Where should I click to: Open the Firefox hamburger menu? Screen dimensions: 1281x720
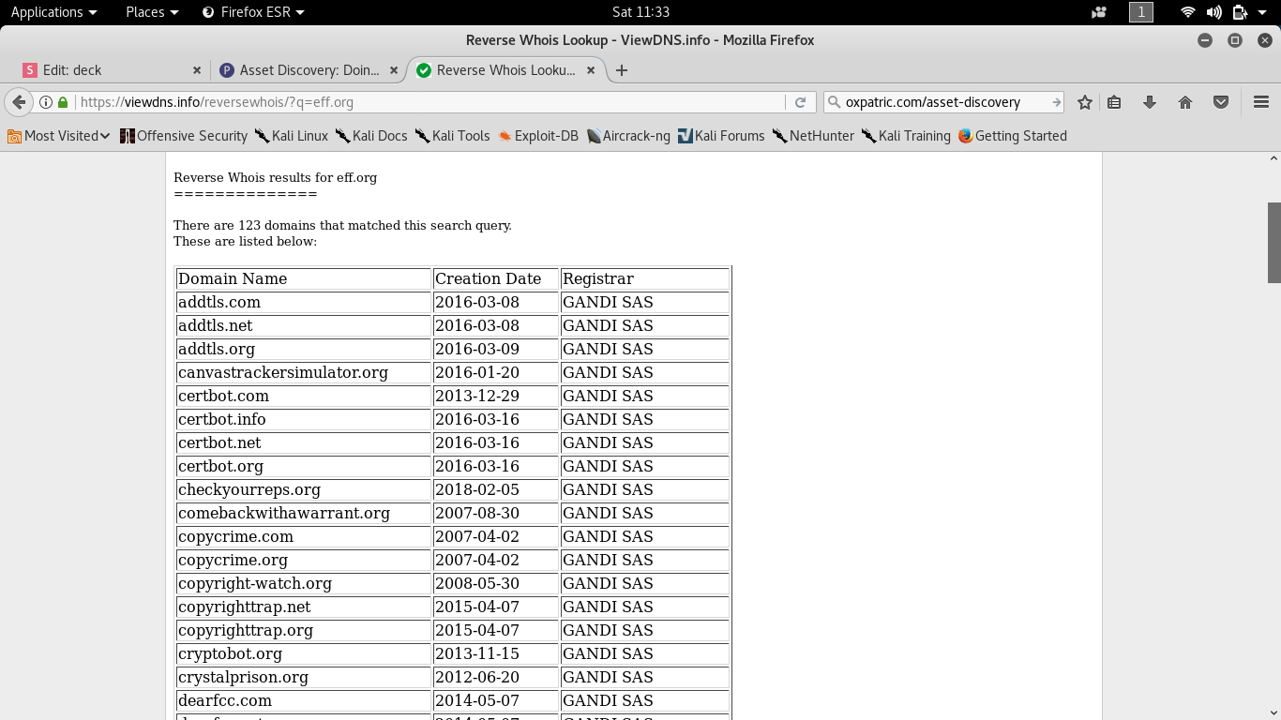[1261, 102]
